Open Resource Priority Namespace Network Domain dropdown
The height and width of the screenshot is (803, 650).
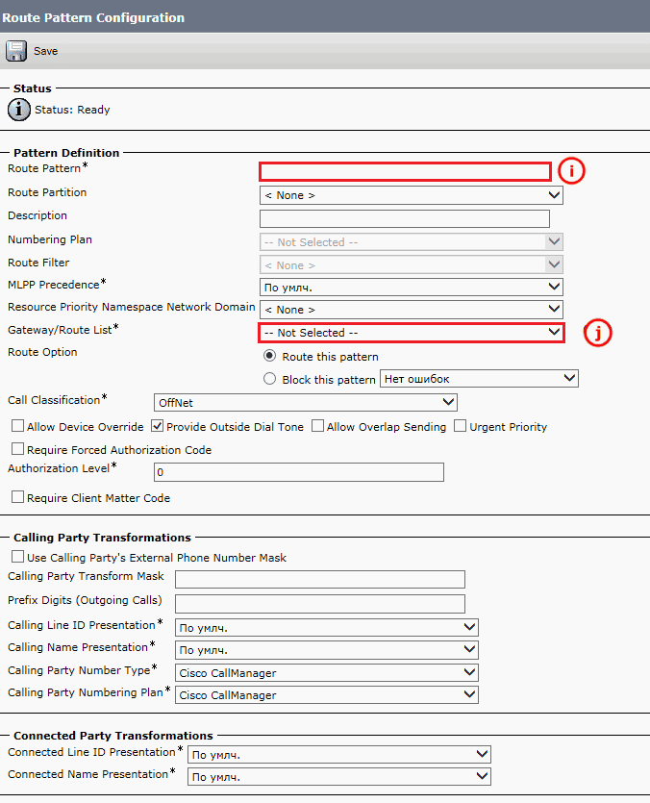click(412, 310)
